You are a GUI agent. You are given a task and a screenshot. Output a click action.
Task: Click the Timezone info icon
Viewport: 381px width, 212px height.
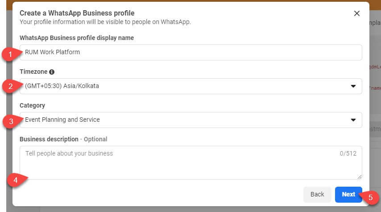click(x=52, y=72)
